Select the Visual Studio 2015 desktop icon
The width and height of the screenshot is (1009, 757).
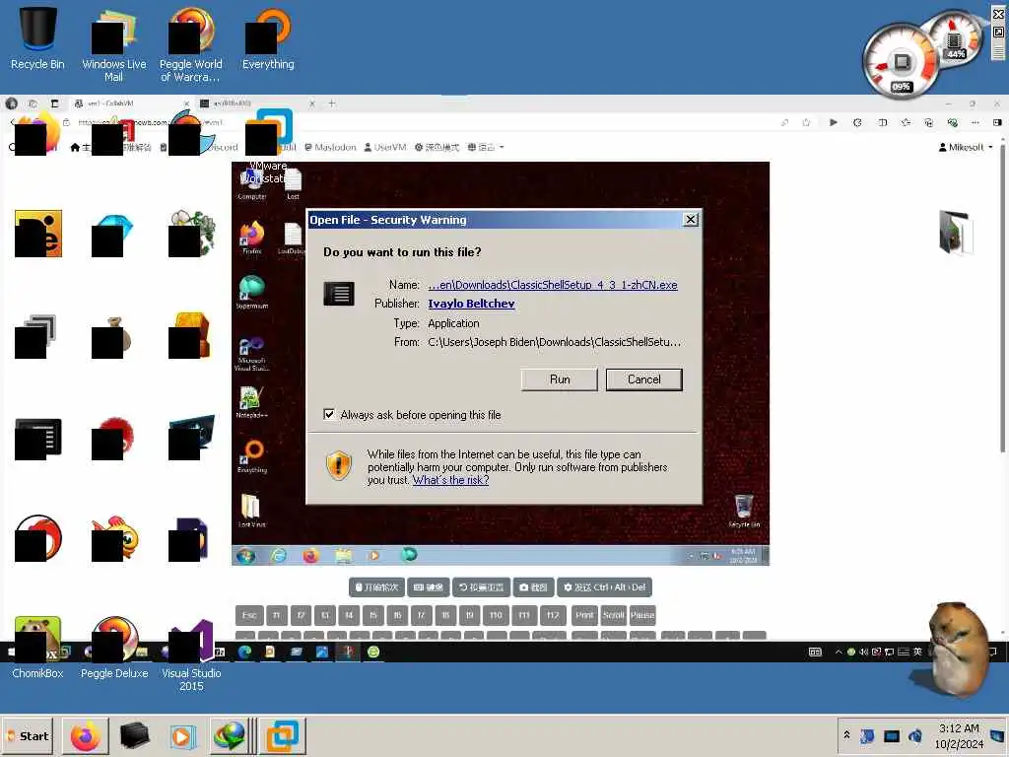[191, 654]
